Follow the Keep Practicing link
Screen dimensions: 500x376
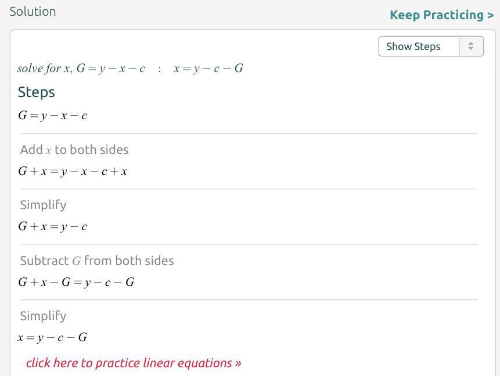tap(437, 15)
